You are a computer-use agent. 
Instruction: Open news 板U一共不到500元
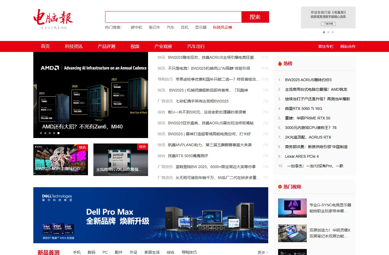207,112
